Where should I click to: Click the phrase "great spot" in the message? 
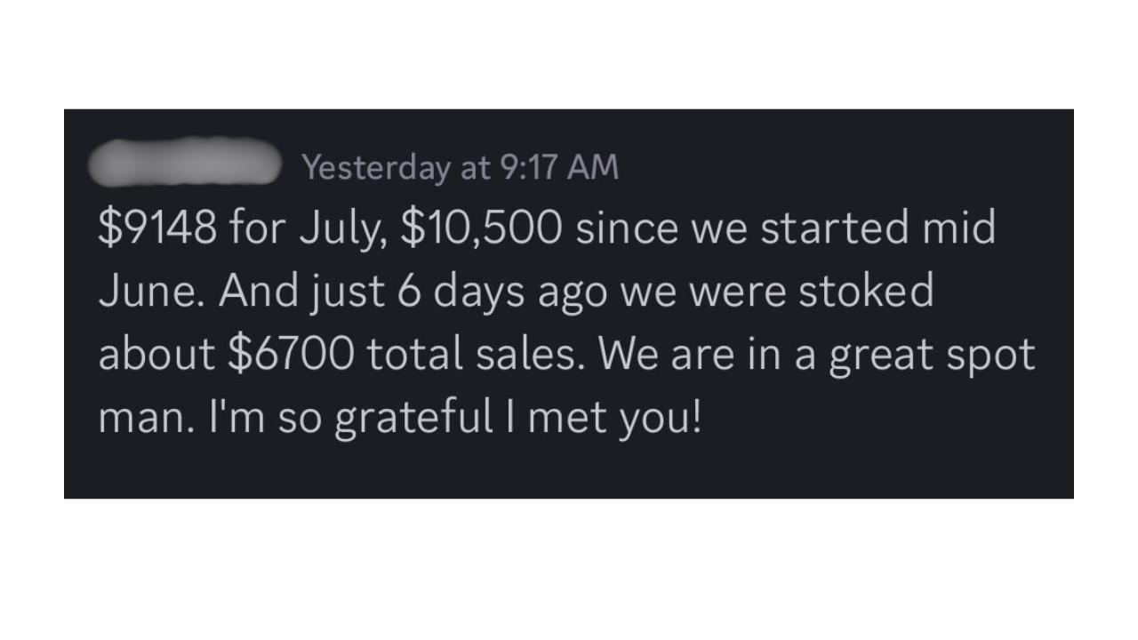click(933, 356)
